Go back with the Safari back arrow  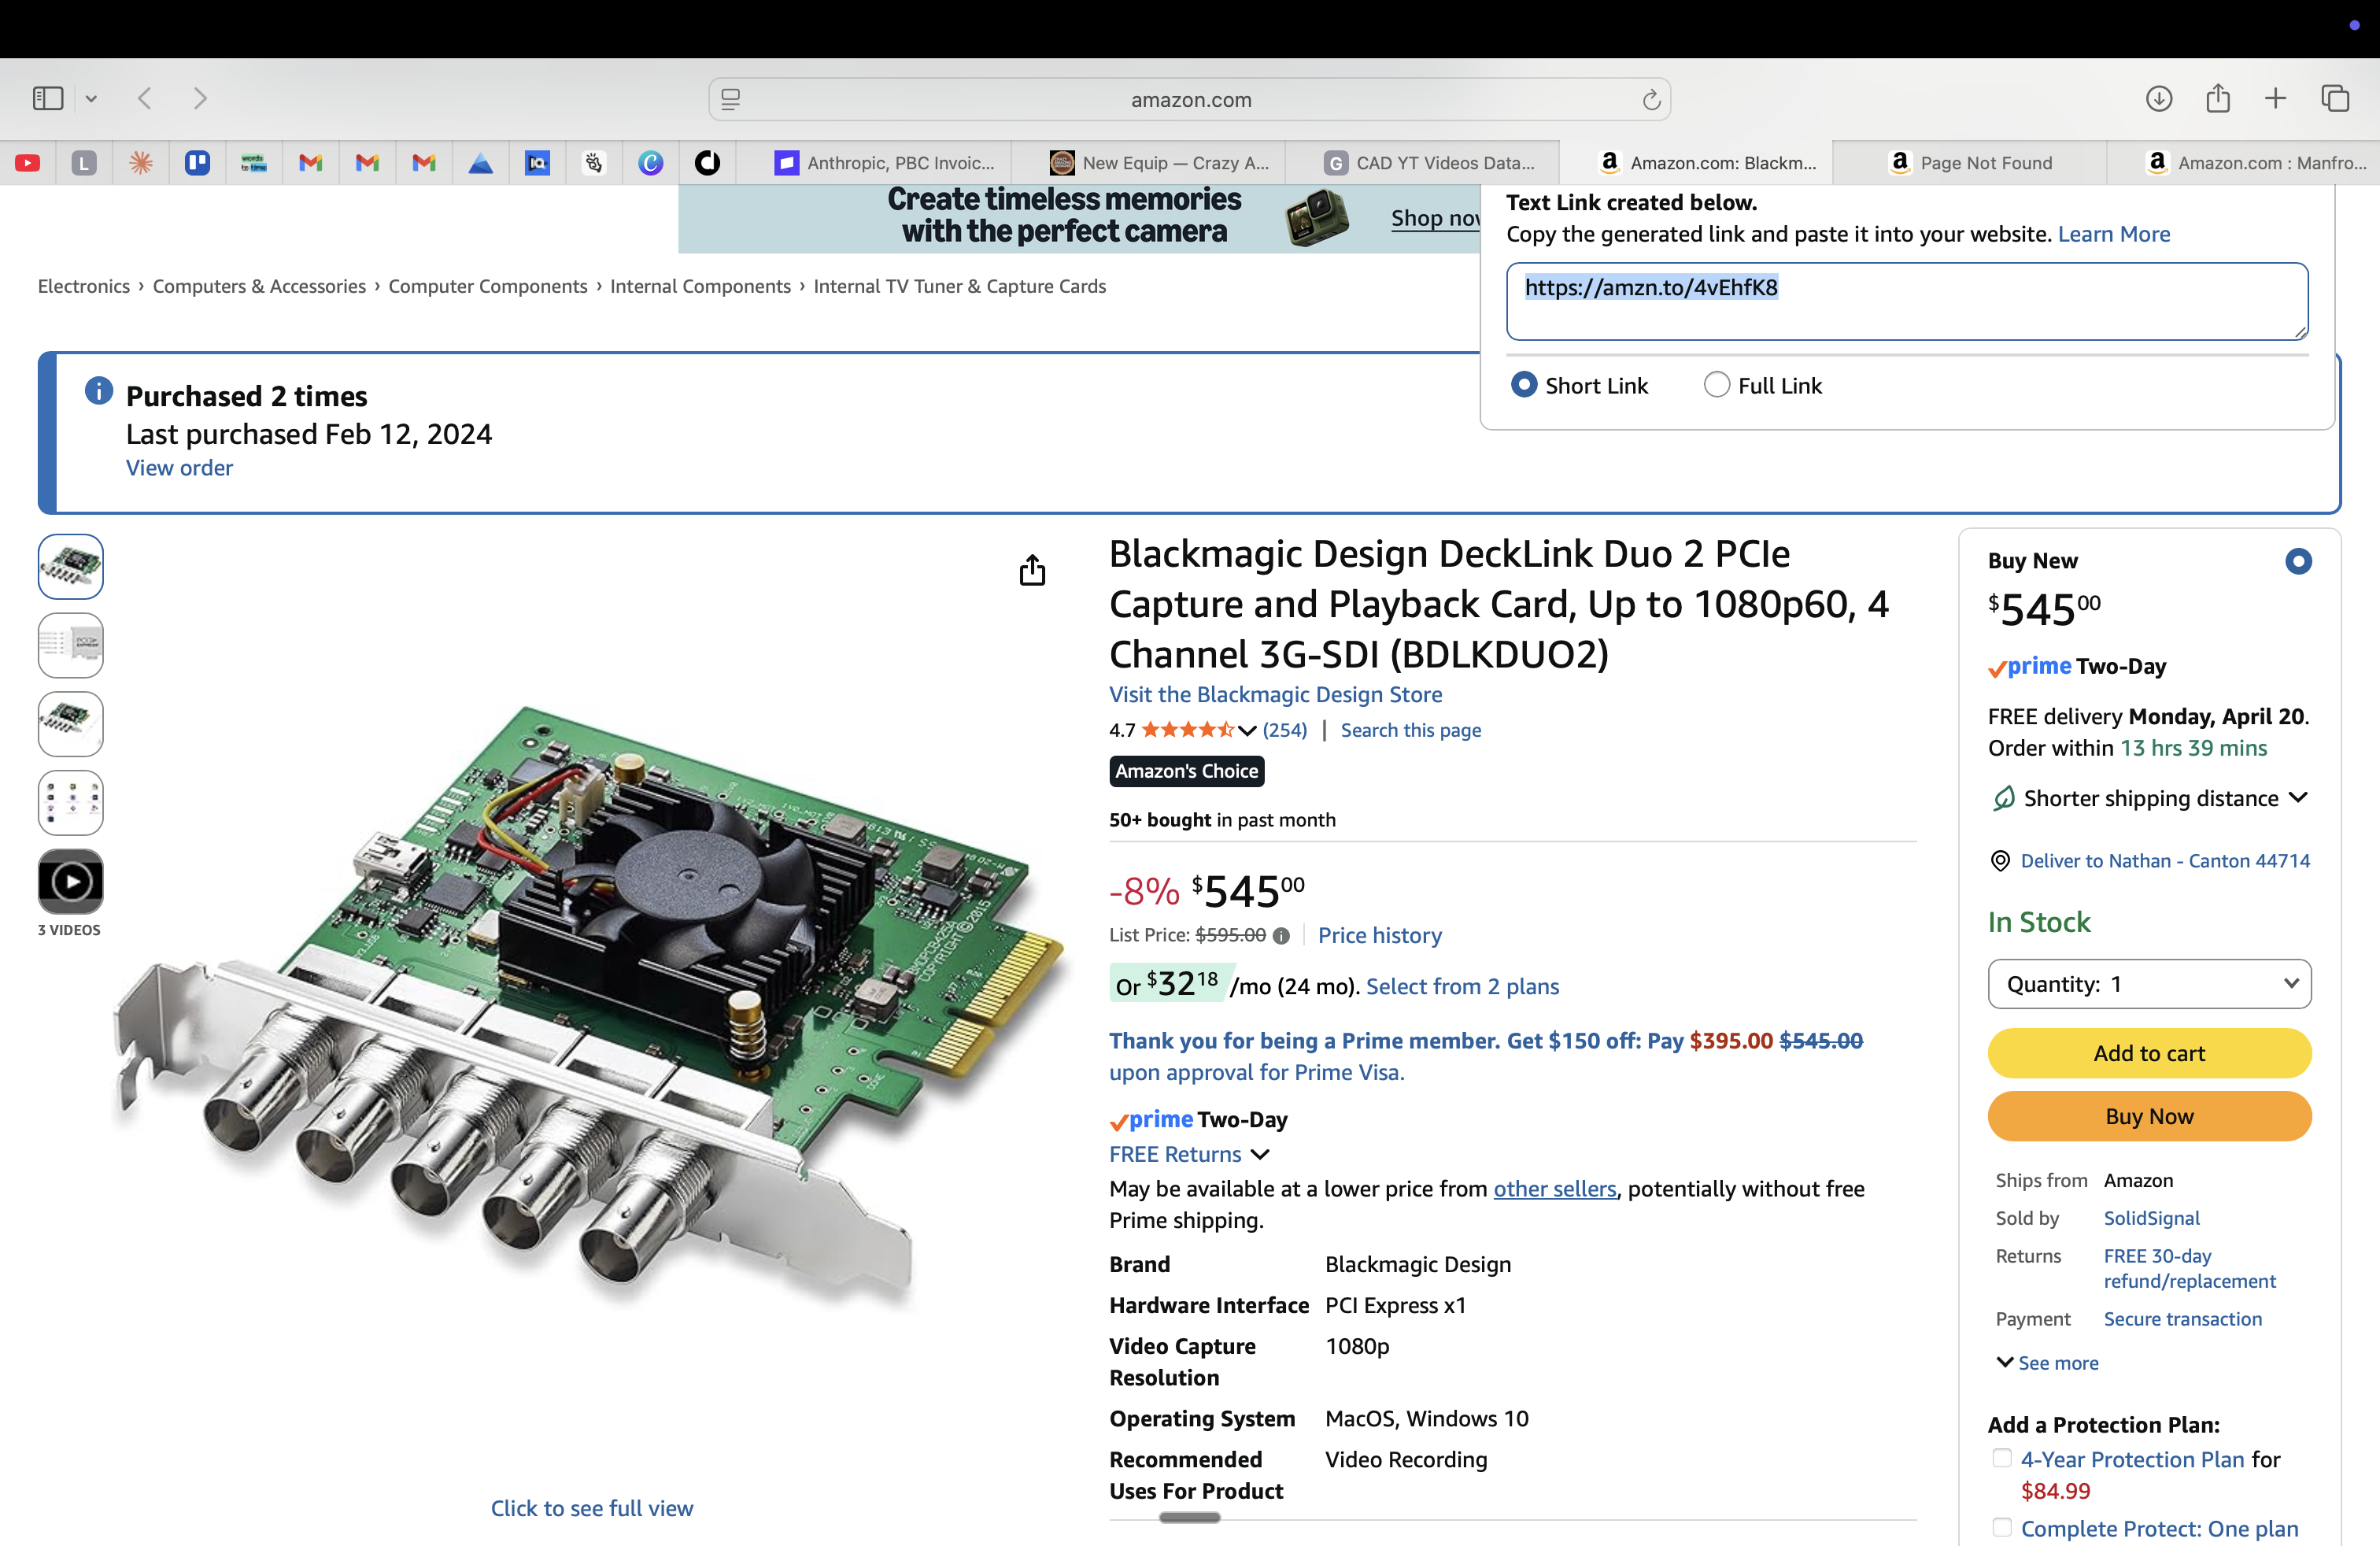pos(145,98)
